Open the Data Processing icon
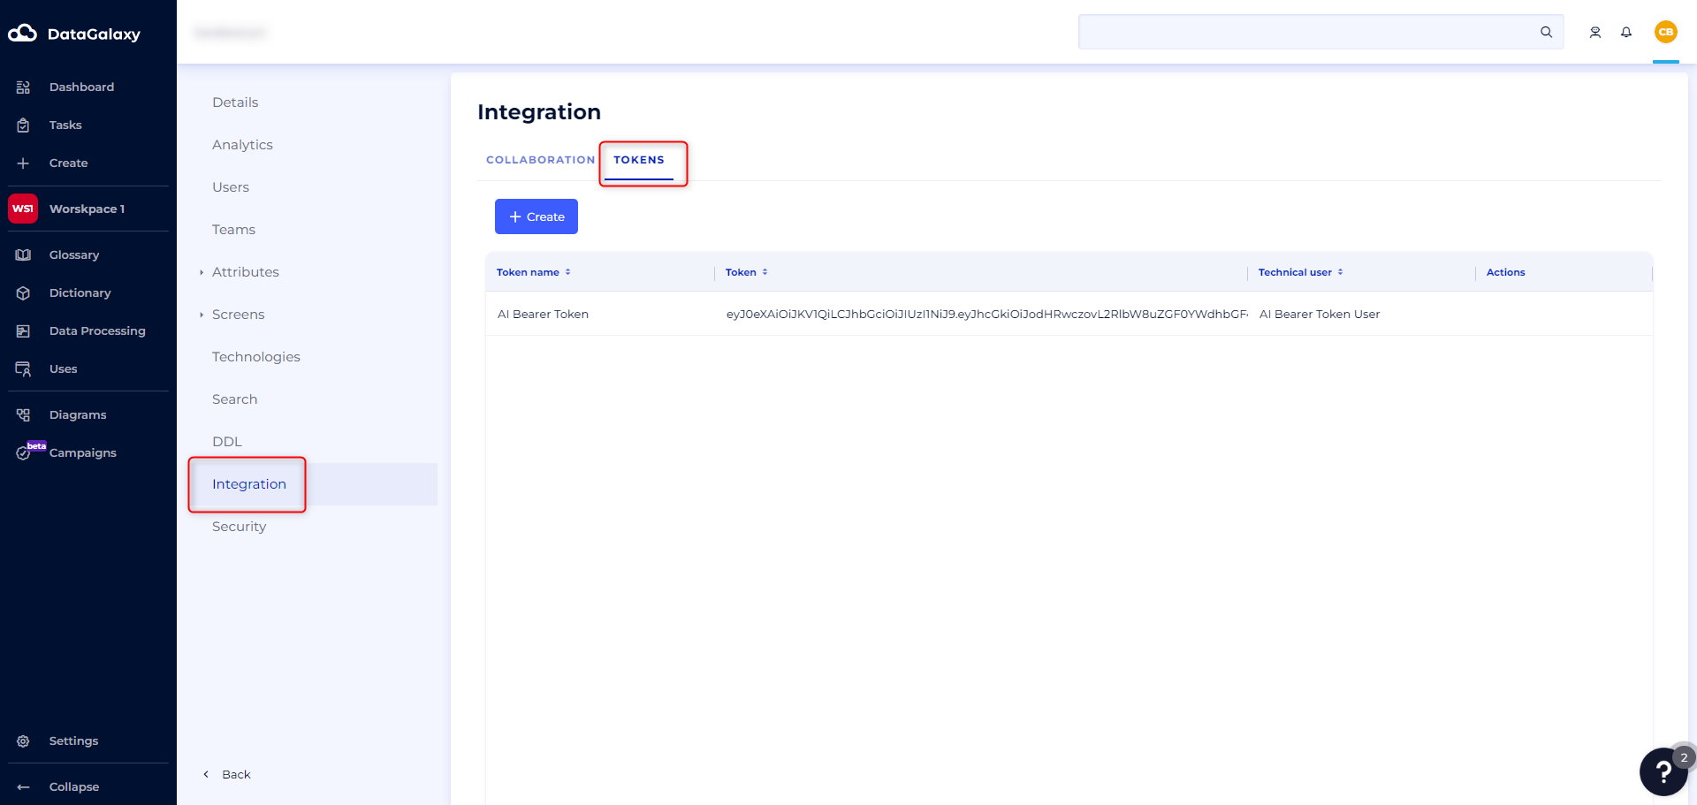The height and width of the screenshot is (805, 1697). 23,330
